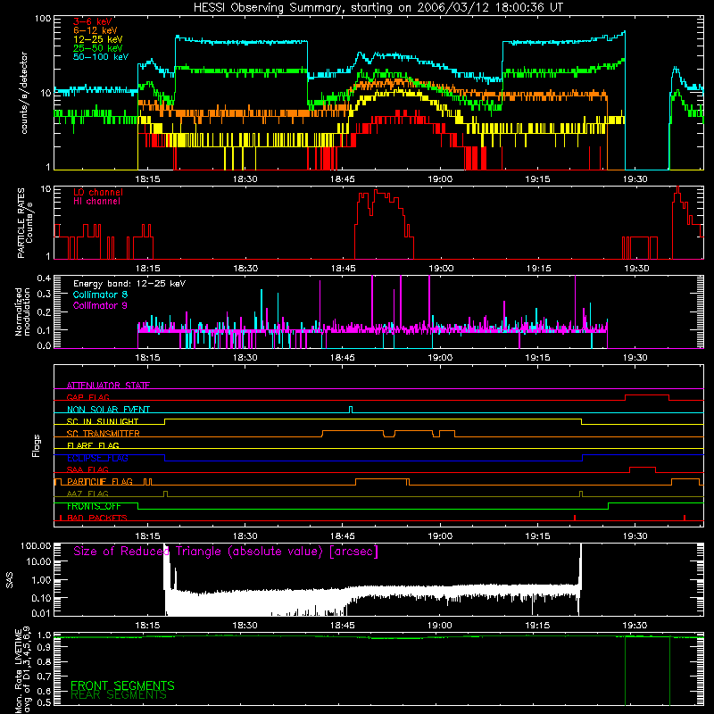Screen dimensions: 714x714
Task: Click the SAA FLAG label
Action: click(x=87, y=469)
